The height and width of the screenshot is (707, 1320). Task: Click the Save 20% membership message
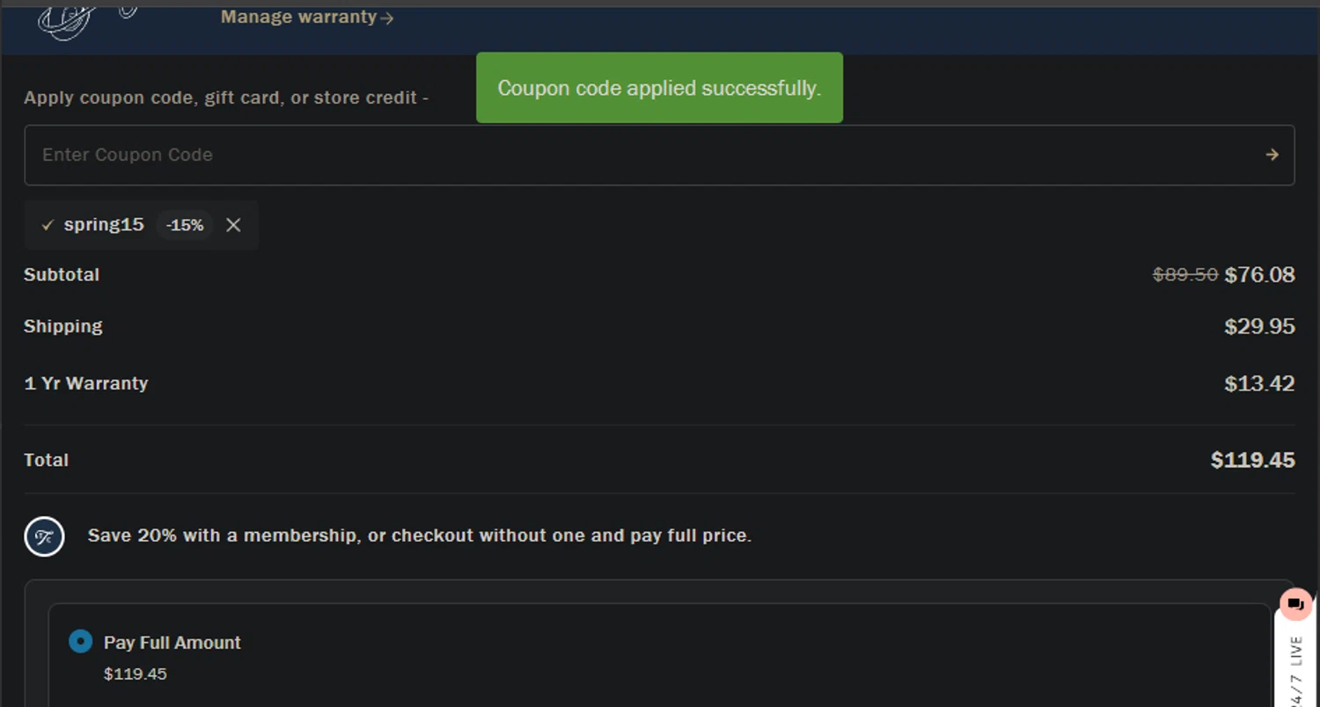pos(419,536)
